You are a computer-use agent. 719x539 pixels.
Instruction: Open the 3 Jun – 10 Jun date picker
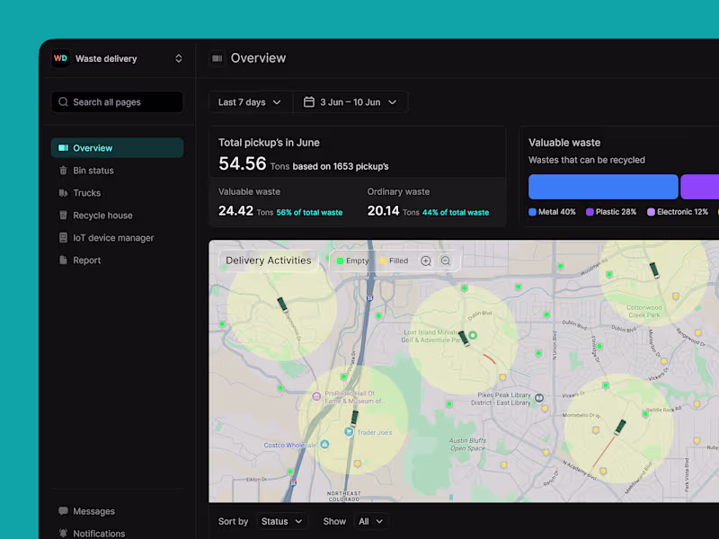point(351,102)
